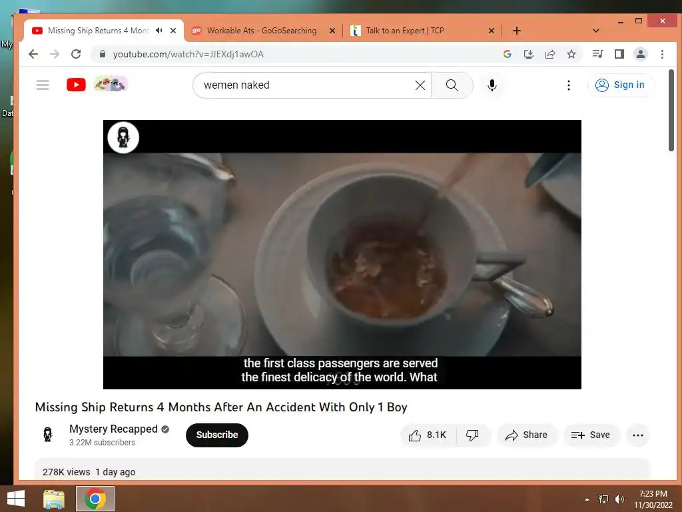Screen dimensions: 682x512
Task: Dislike the video
Action: click(473, 435)
